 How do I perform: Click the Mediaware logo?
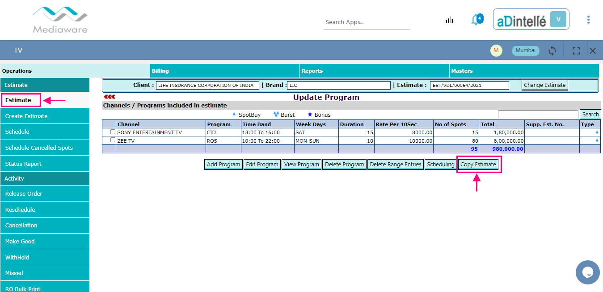tap(60, 20)
